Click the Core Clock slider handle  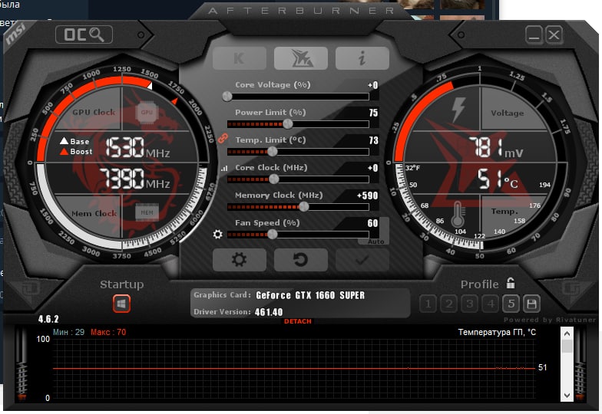[273, 179]
